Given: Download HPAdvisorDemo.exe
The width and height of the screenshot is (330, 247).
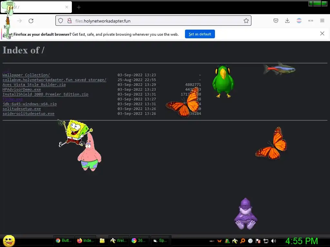Looking at the screenshot, I should (22, 89).
